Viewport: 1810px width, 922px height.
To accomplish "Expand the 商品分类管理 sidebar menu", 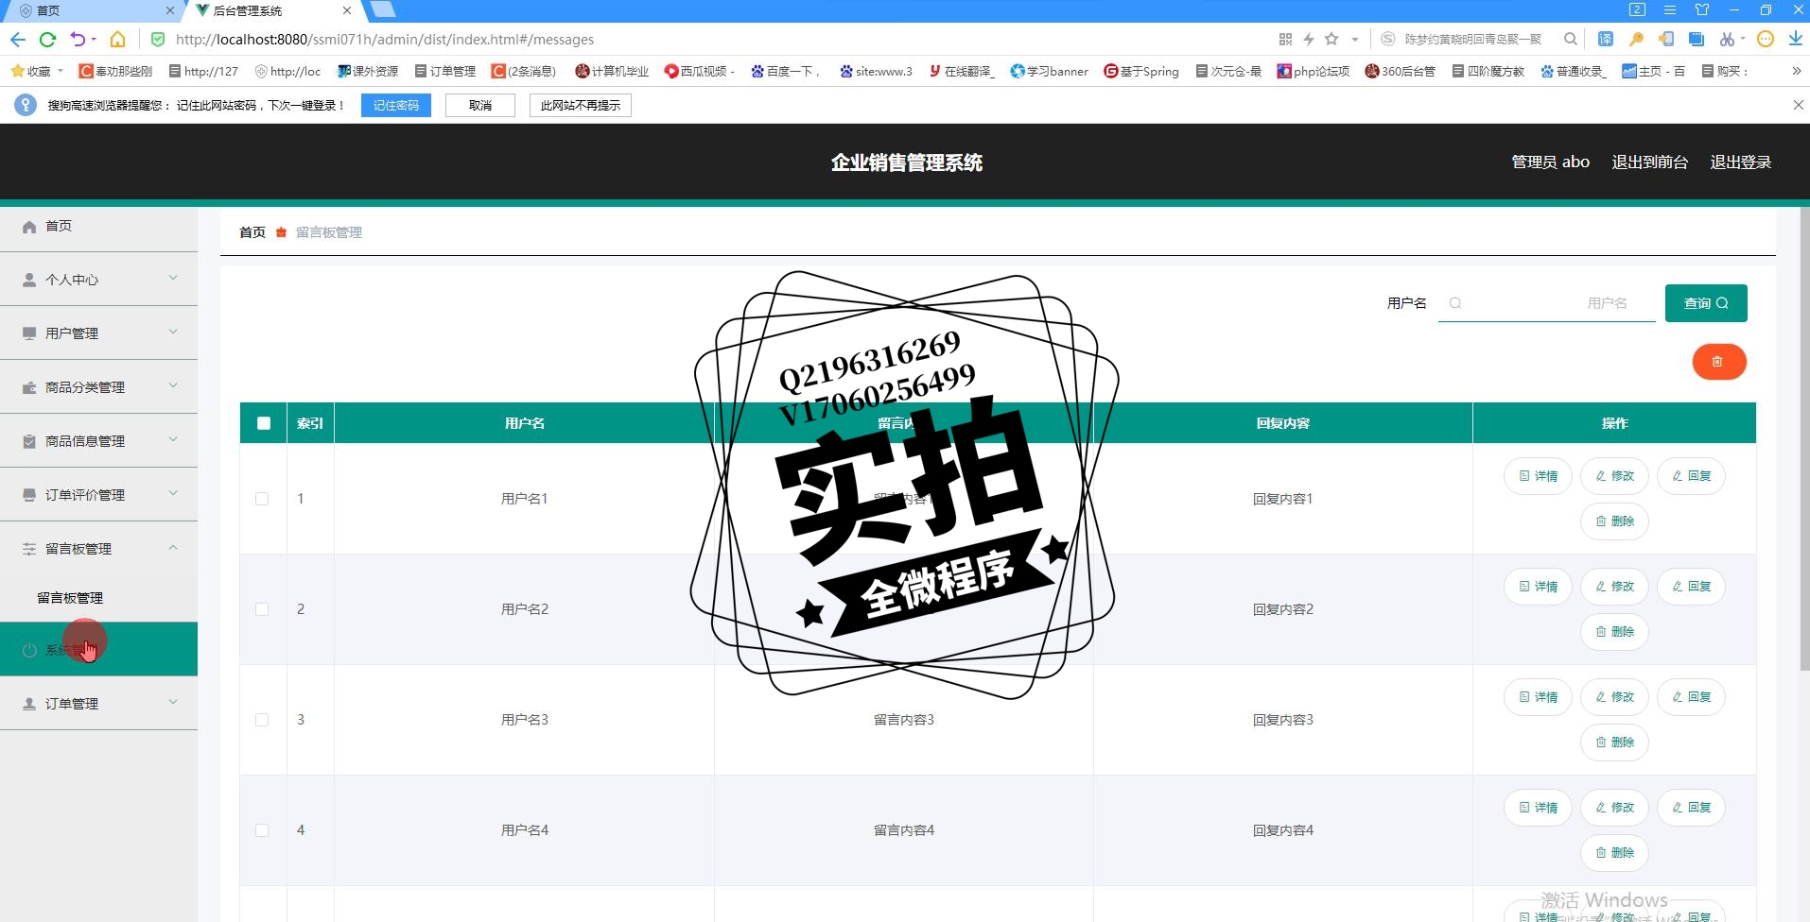I will (x=98, y=386).
